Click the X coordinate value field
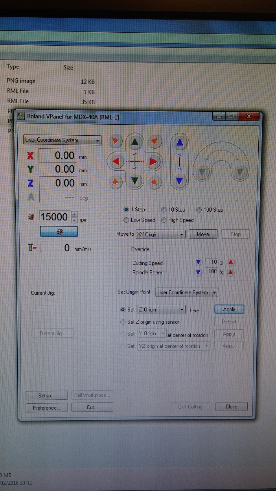The height and width of the screenshot is (491, 276). [x=58, y=156]
